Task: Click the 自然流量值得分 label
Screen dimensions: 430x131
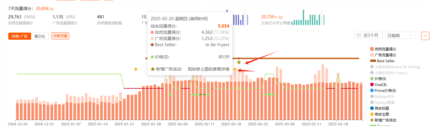Action: 21,23
